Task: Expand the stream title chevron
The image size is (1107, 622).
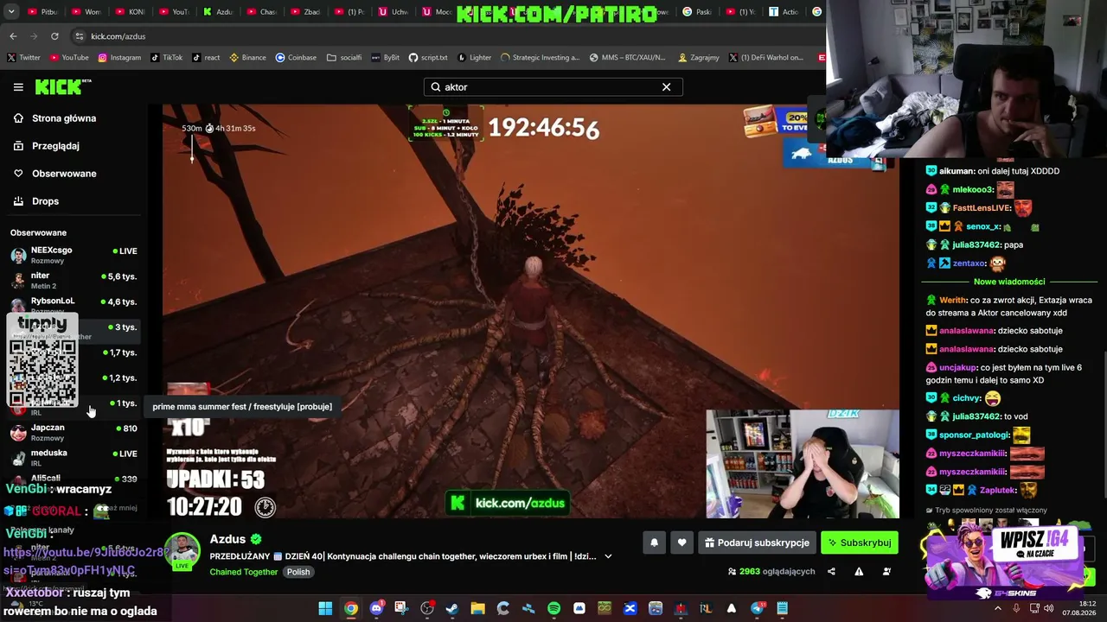Action: click(x=608, y=556)
